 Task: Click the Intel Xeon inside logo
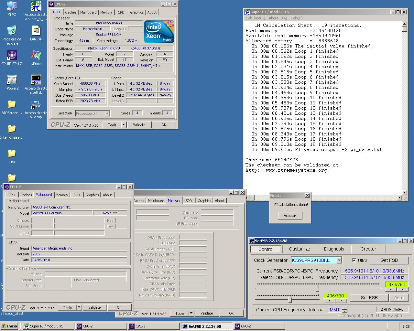159,32
